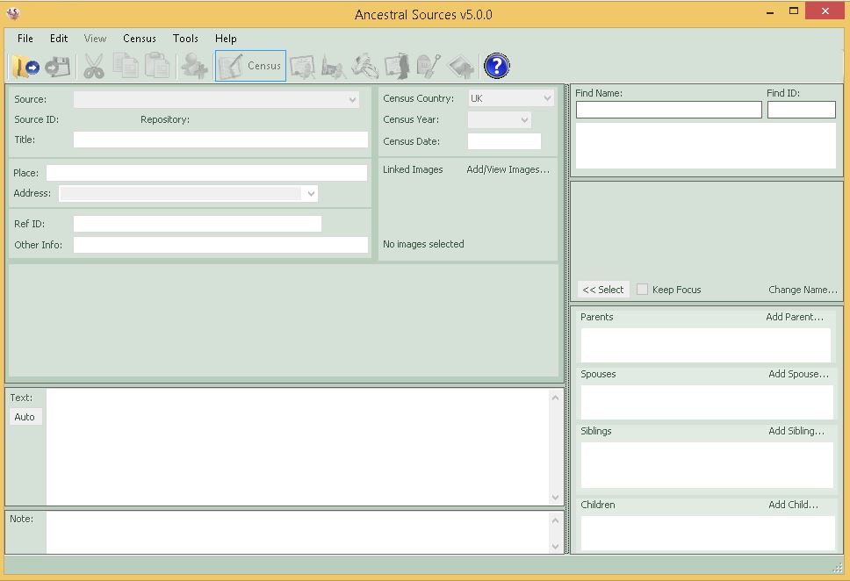
Task: Click the 'Repository:' label
Action: point(165,119)
